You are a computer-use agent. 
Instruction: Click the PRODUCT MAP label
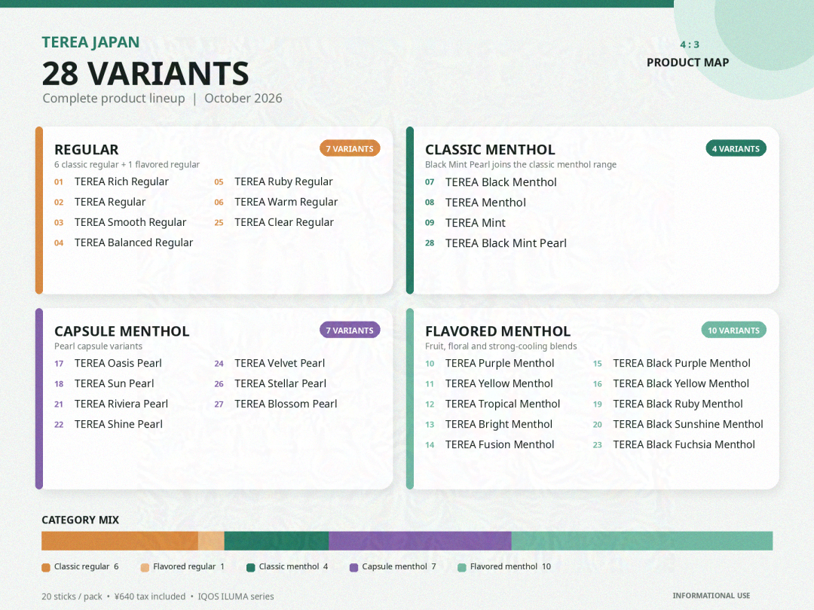(688, 63)
